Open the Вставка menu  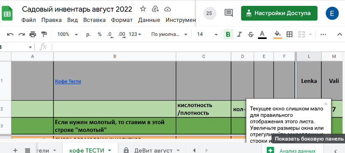tap(94, 20)
